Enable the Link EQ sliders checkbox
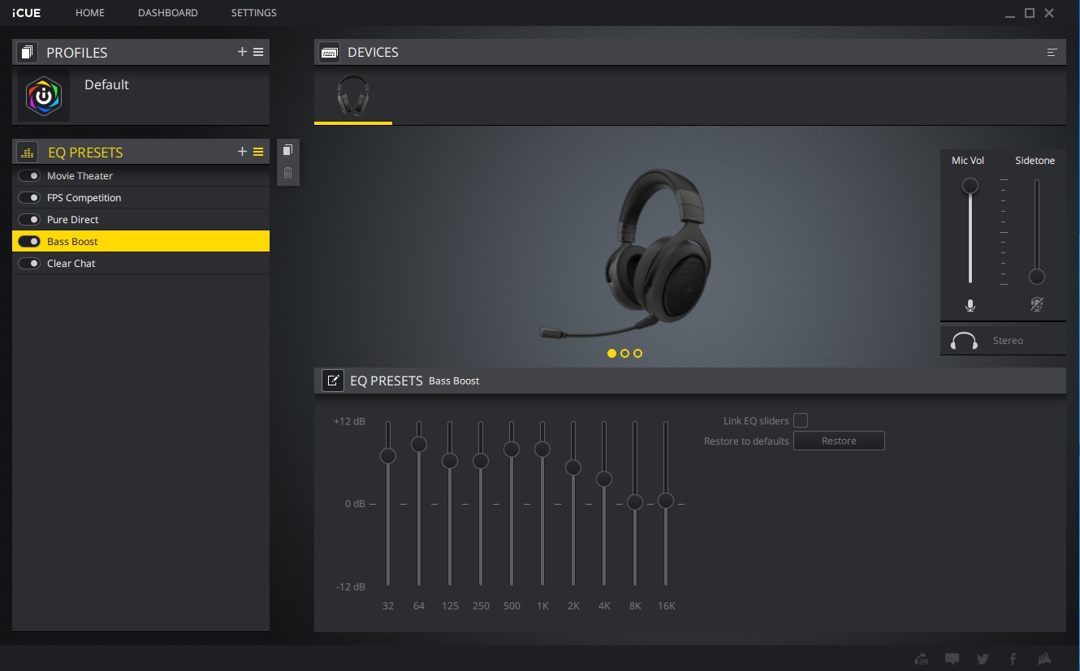1080x671 pixels. pyautogui.click(x=801, y=420)
